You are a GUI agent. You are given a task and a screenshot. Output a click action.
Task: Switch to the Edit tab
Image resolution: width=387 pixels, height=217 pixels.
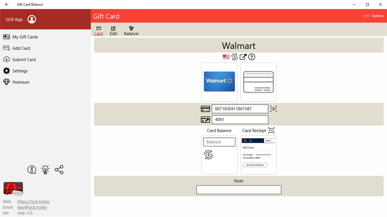click(x=113, y=30)
